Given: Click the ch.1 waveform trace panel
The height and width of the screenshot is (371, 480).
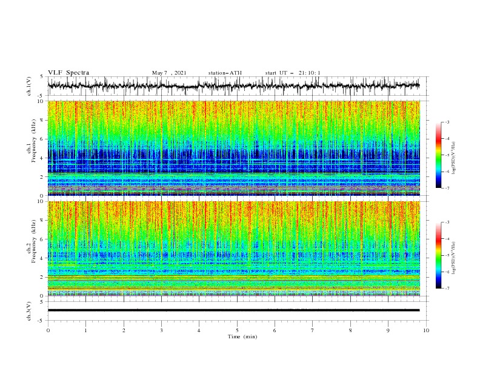Looking at the screenshot, I should tap(238, 86).
